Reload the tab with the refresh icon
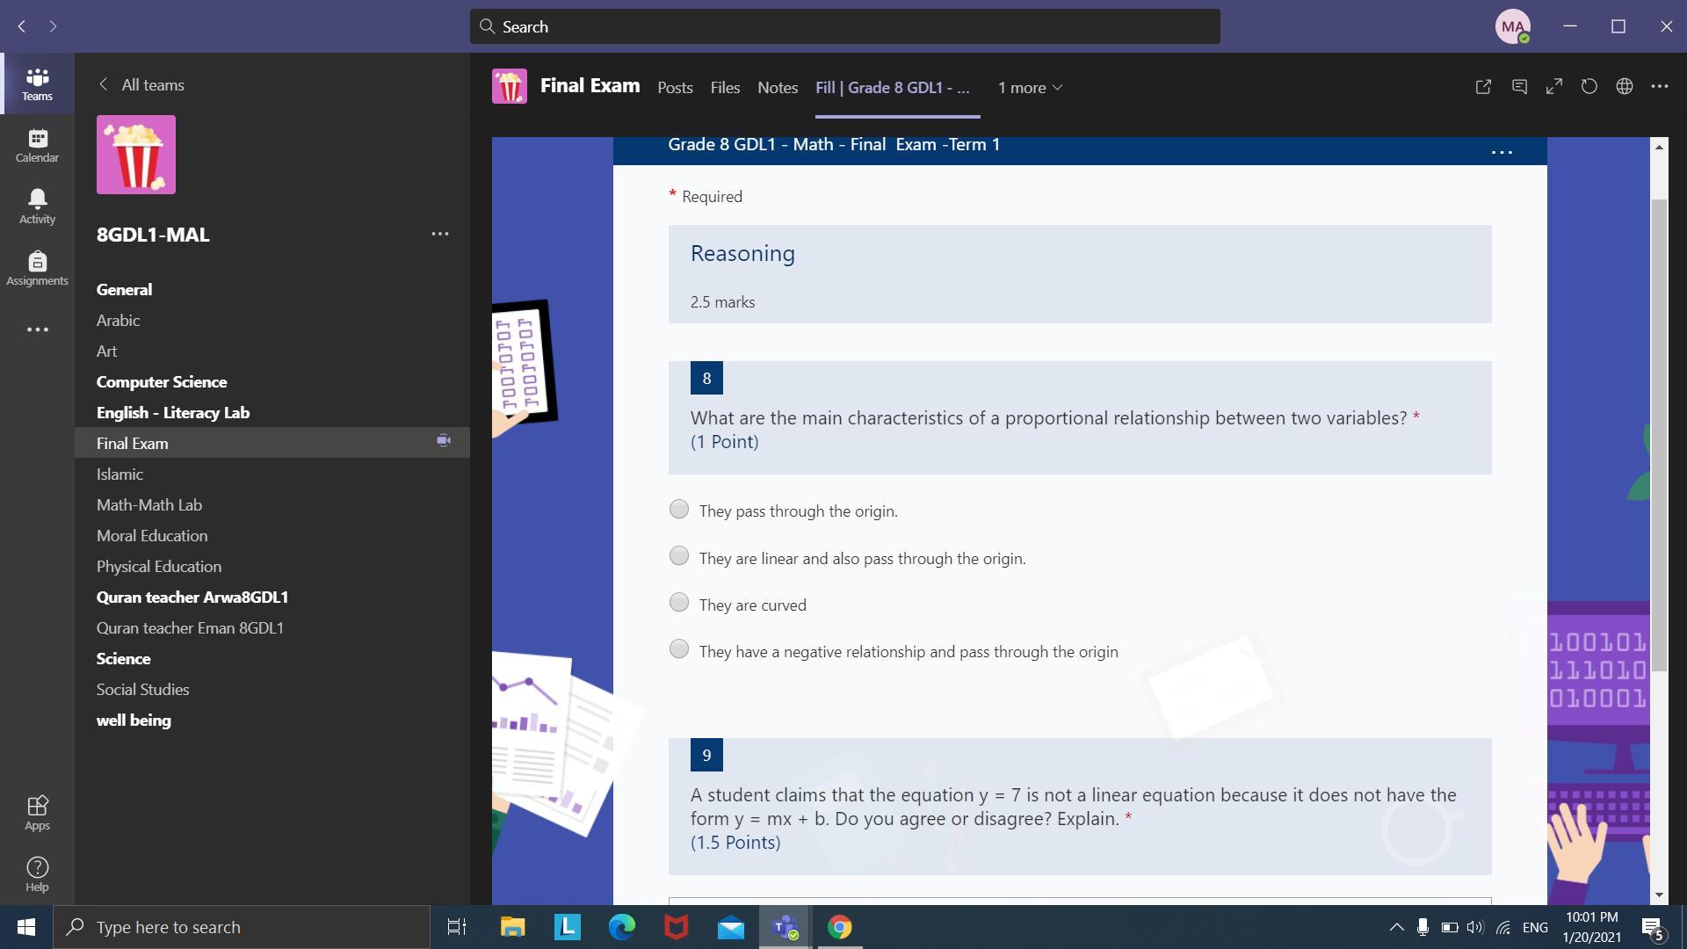The width and height of the screenshot is (1687, 949). click(x=1589, y=87)
